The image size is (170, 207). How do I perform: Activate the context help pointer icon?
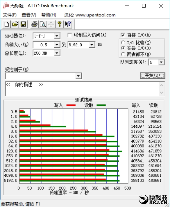(68, 24)
